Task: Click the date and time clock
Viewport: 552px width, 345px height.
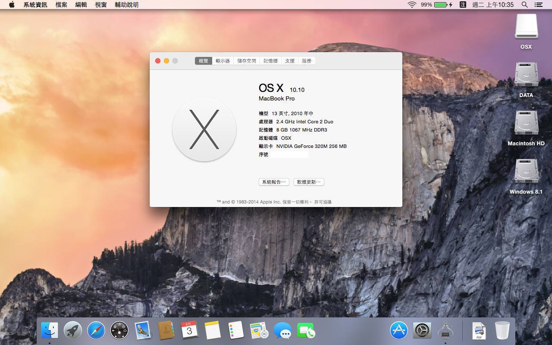Action: click(493, 5)
